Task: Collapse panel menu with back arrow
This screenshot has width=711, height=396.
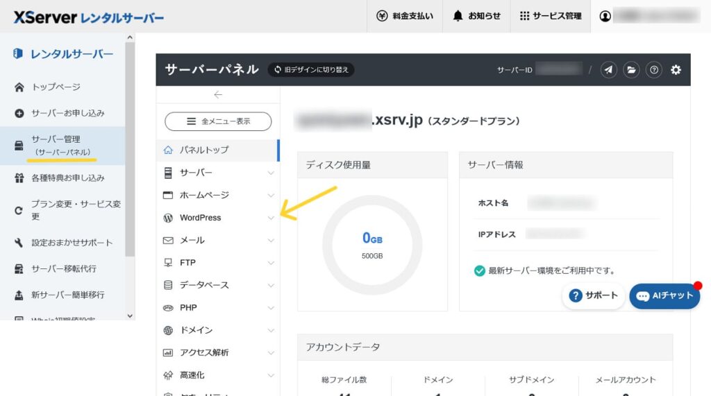Action: tap(218, 95)
